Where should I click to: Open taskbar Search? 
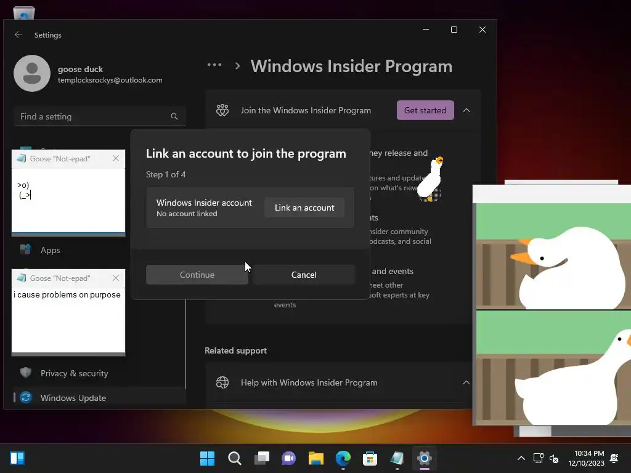(235, 458)
